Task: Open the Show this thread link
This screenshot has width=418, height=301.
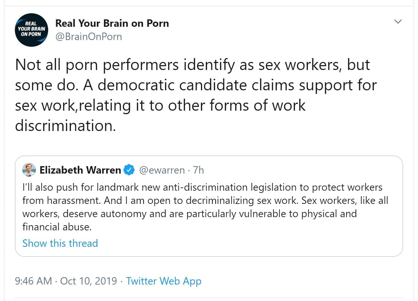Action: click(x=60, y=243)
